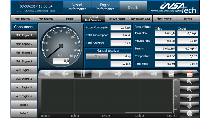The height and width of the screenshot is (118, 210).
Task: Select Aux Engine 4 consumer
Action: point(24,96)
